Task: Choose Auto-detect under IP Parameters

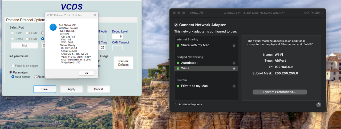Action: click(x=13, y=77)
